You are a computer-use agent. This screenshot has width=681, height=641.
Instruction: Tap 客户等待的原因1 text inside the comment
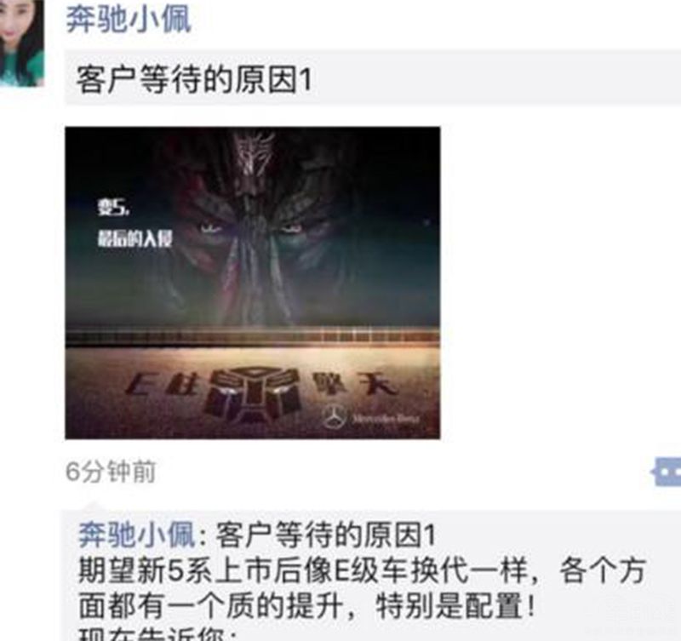pos(326,535)
